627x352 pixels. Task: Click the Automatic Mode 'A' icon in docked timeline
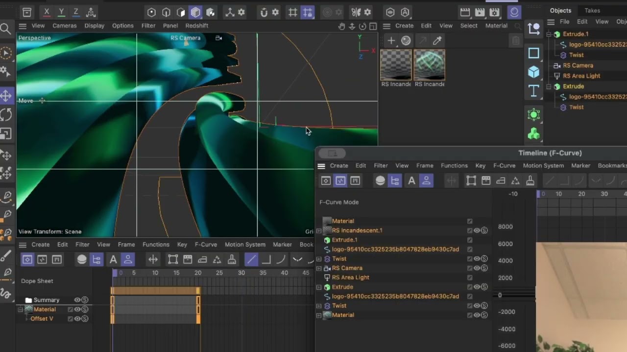coord(113,260)
